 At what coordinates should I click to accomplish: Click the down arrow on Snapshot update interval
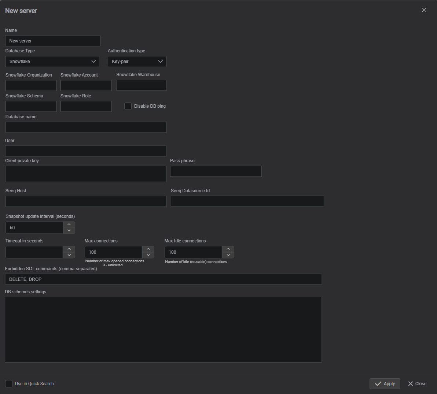point(69,231)
